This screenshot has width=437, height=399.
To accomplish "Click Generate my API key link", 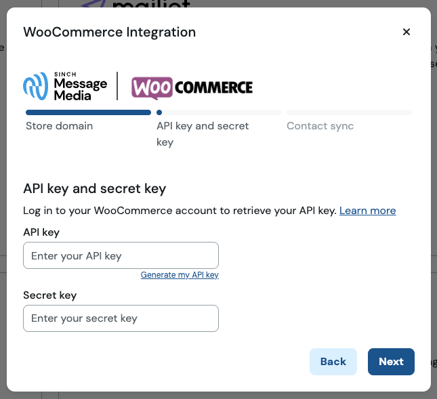I will pos(180,275).
